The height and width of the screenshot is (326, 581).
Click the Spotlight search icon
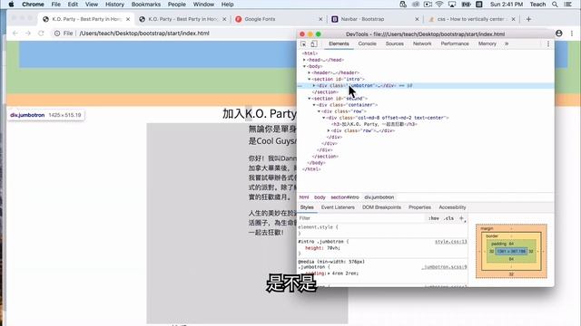555,4
